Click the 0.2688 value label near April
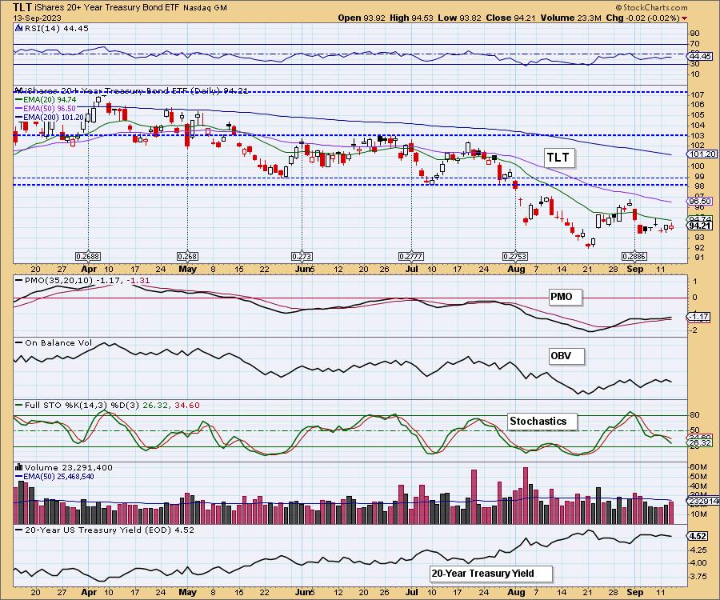The height and width of the screenshot is (600, 720). (88, 256)
